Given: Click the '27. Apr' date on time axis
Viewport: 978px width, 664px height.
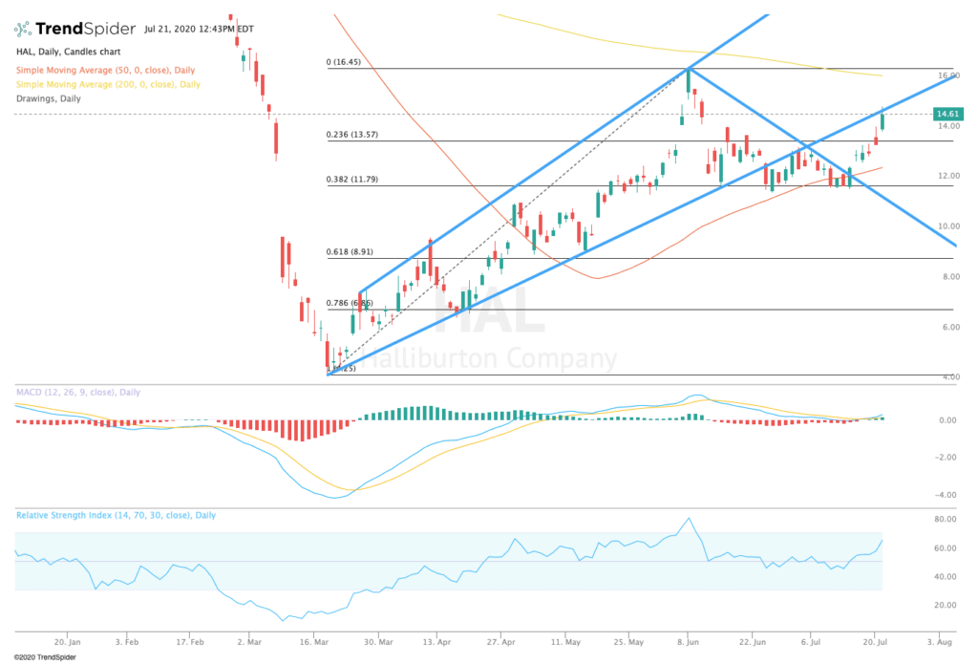Looking at the screenshot, I should coord(501,641).
